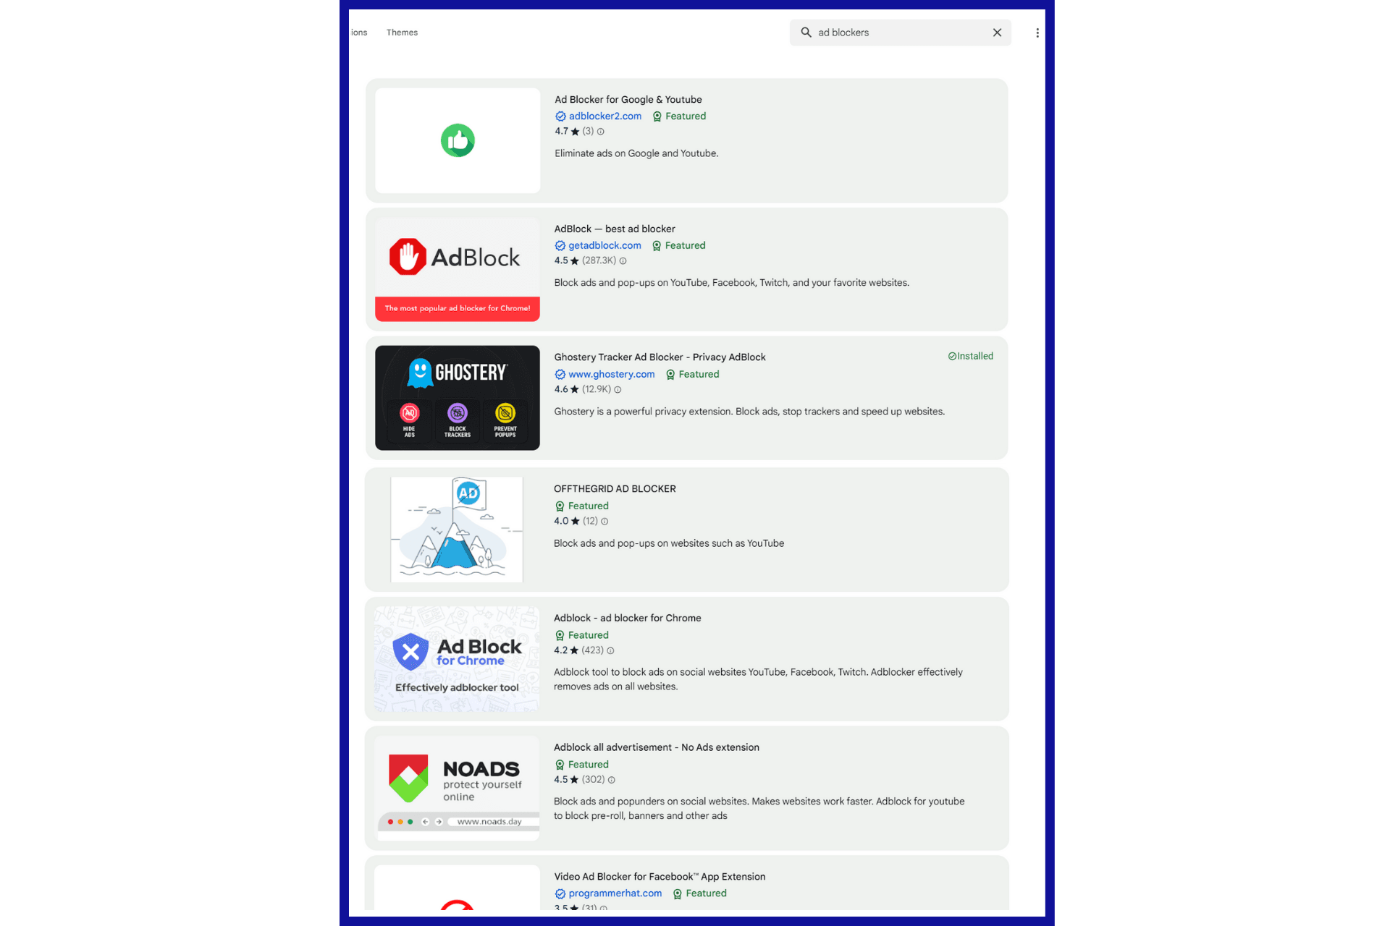Click rating info icon for Adblock all advertisement
1390x926 pixels.
[611, 780]
